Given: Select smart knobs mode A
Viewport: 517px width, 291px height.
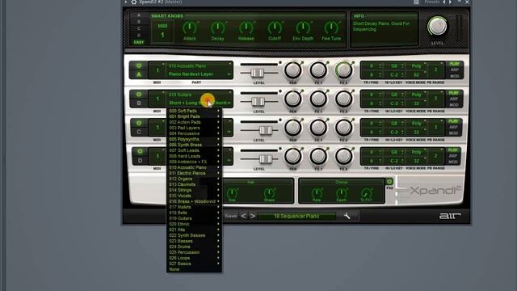Looking at the screenshot, I should coord(139,15).
